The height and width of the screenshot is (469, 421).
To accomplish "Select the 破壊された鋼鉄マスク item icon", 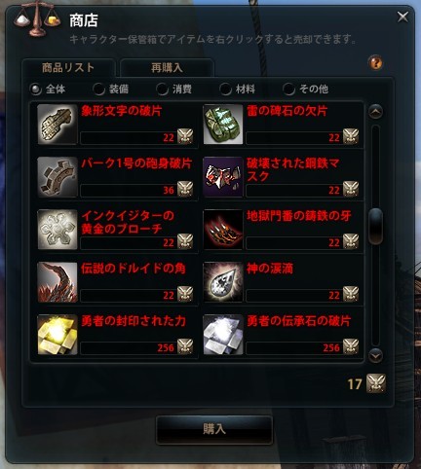I will click(223, 177).
